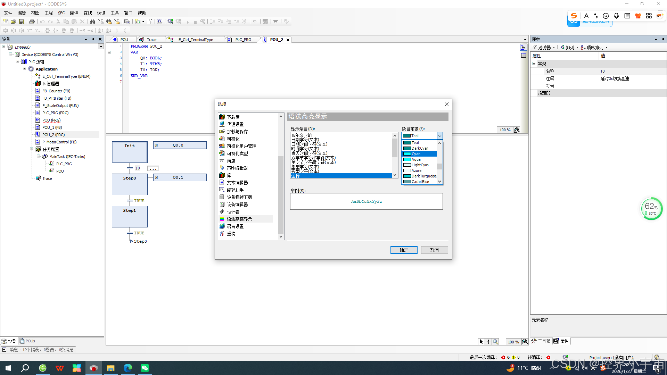Screen dimensions: 667x375
Task: Select 语言设置 in options list
Action: 235,226
